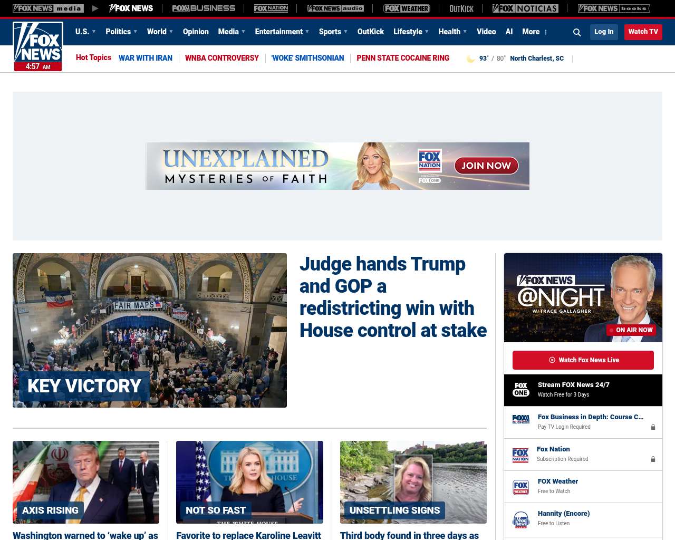Click the Fox Nation sidebar icon
This screenshot has height=540, width=675.
[x=520, y=455]
